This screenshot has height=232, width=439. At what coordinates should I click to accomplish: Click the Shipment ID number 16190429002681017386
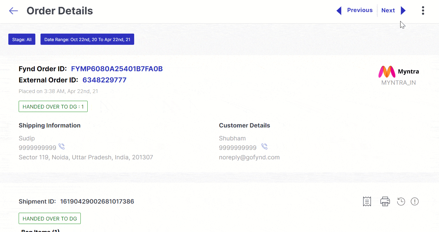coord(97,202)
